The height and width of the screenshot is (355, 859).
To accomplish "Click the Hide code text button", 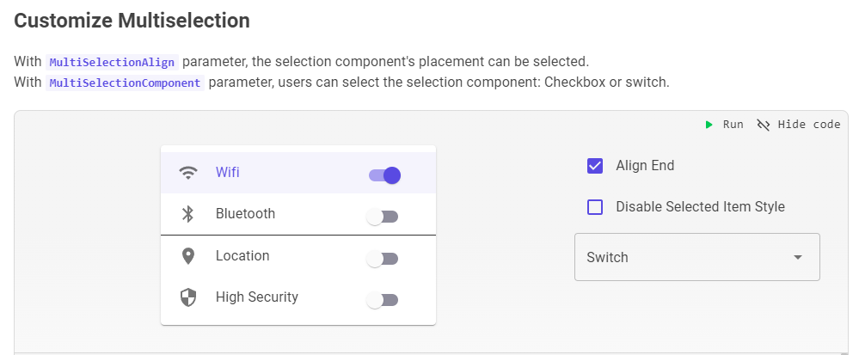I will pos(808,125).
